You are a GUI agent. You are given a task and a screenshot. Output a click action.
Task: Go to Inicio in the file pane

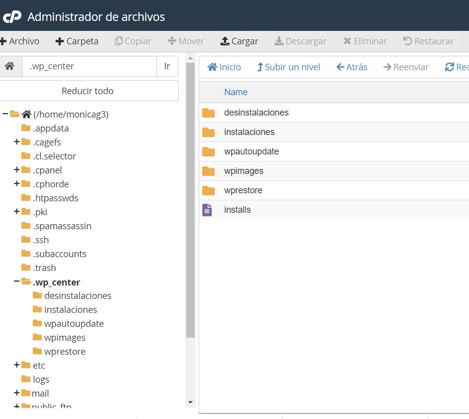click(x=224, y=67)
